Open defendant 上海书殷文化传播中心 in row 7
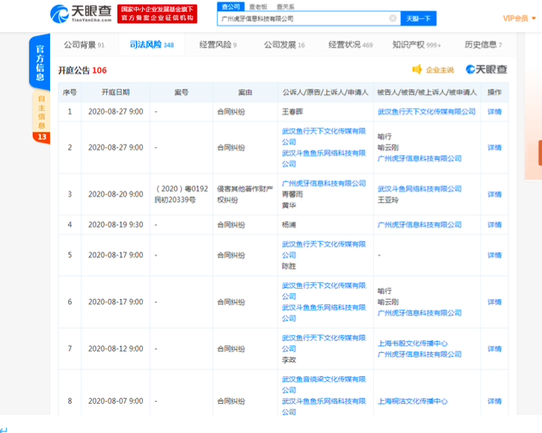The height and width of the screenshot is (433, 542). (413, 343)
